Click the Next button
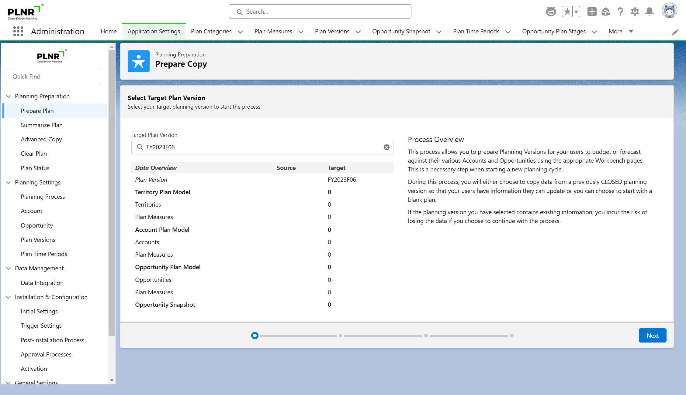The width and height of the screenshot is (686, 395). coord(652,336)
